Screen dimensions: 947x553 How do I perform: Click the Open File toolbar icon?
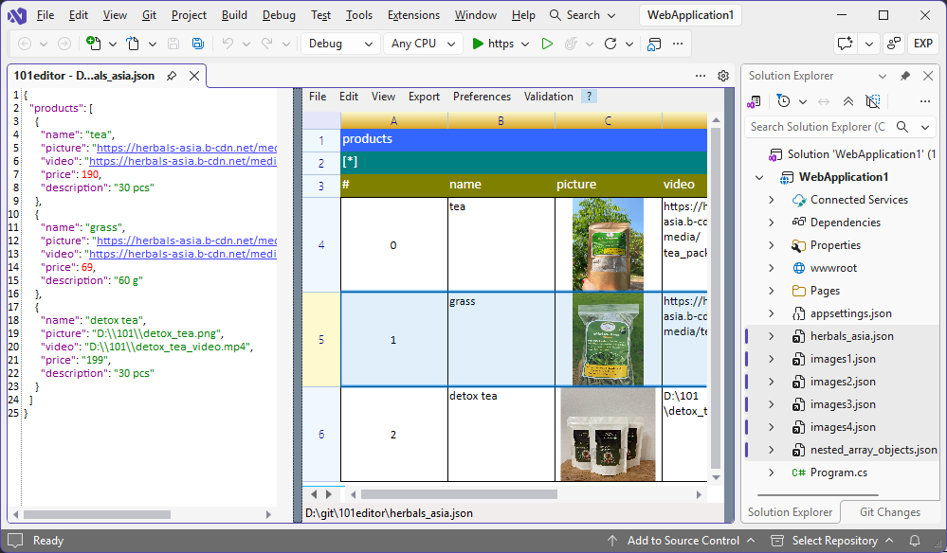coord(133,44)
